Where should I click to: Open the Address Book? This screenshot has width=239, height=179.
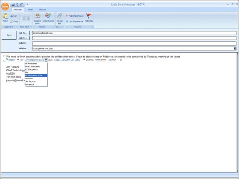pos(37,19)
